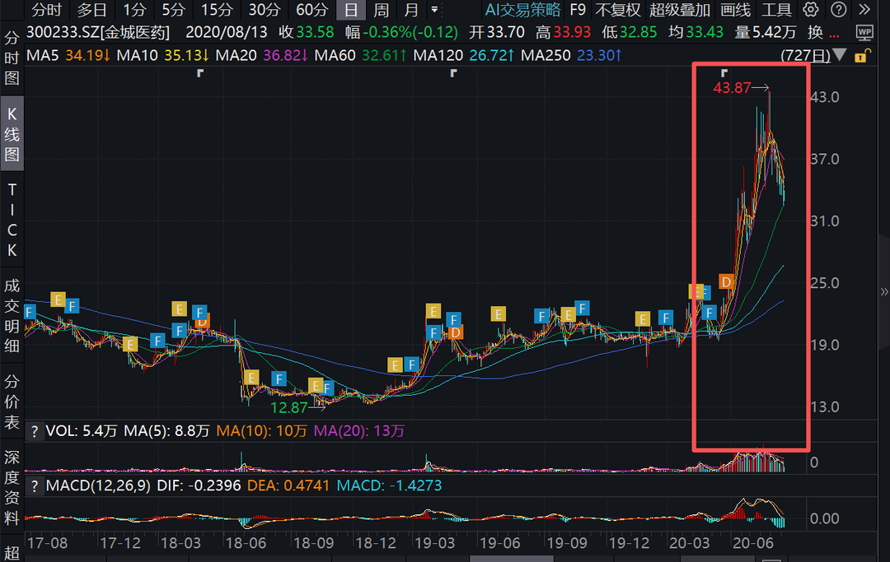Click the 43.87 high price marker
The height and width of the screenshot is (562, 890).
(x=732, y=88)
